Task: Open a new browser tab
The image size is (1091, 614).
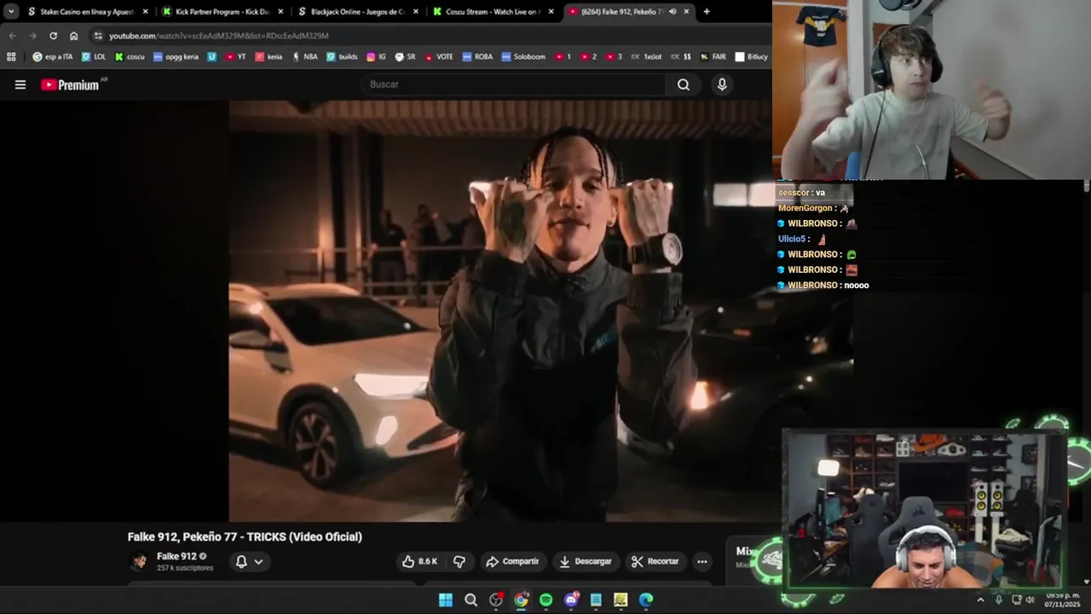Action: point(707,12)
